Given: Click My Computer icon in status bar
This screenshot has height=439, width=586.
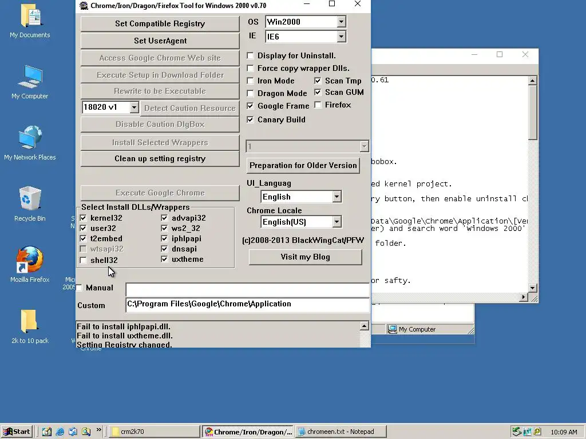Looking at the screenshot, I should tap(392, 329).
